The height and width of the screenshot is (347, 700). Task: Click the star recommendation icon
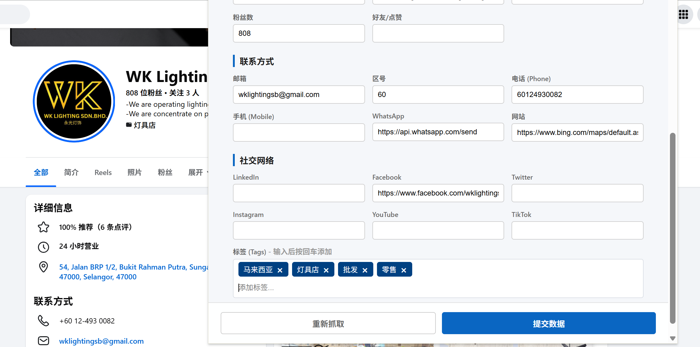(x=44, y=227)
